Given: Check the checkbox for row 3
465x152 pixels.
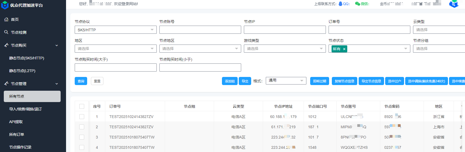Looking at the screenshot, I should point(82,137).
